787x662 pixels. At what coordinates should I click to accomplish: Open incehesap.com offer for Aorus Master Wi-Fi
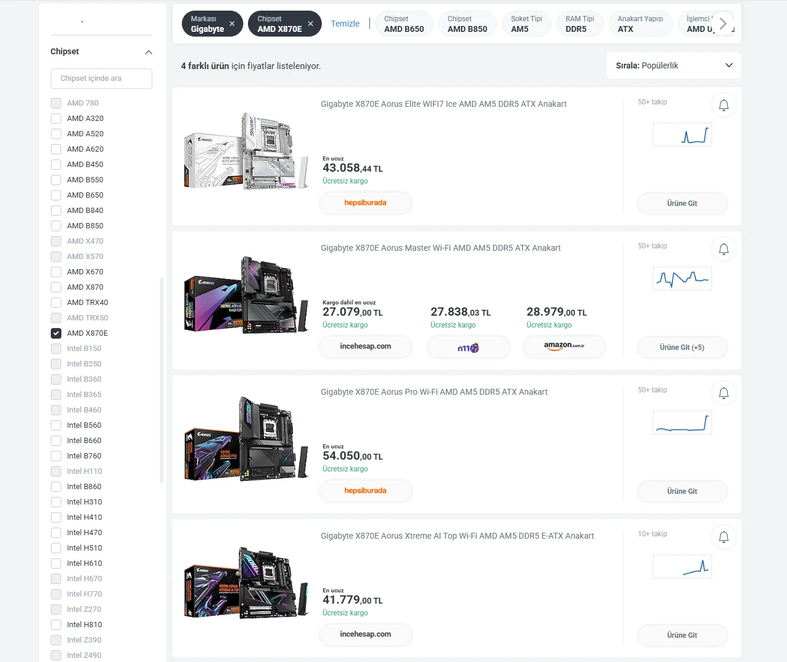coord(365,347)
